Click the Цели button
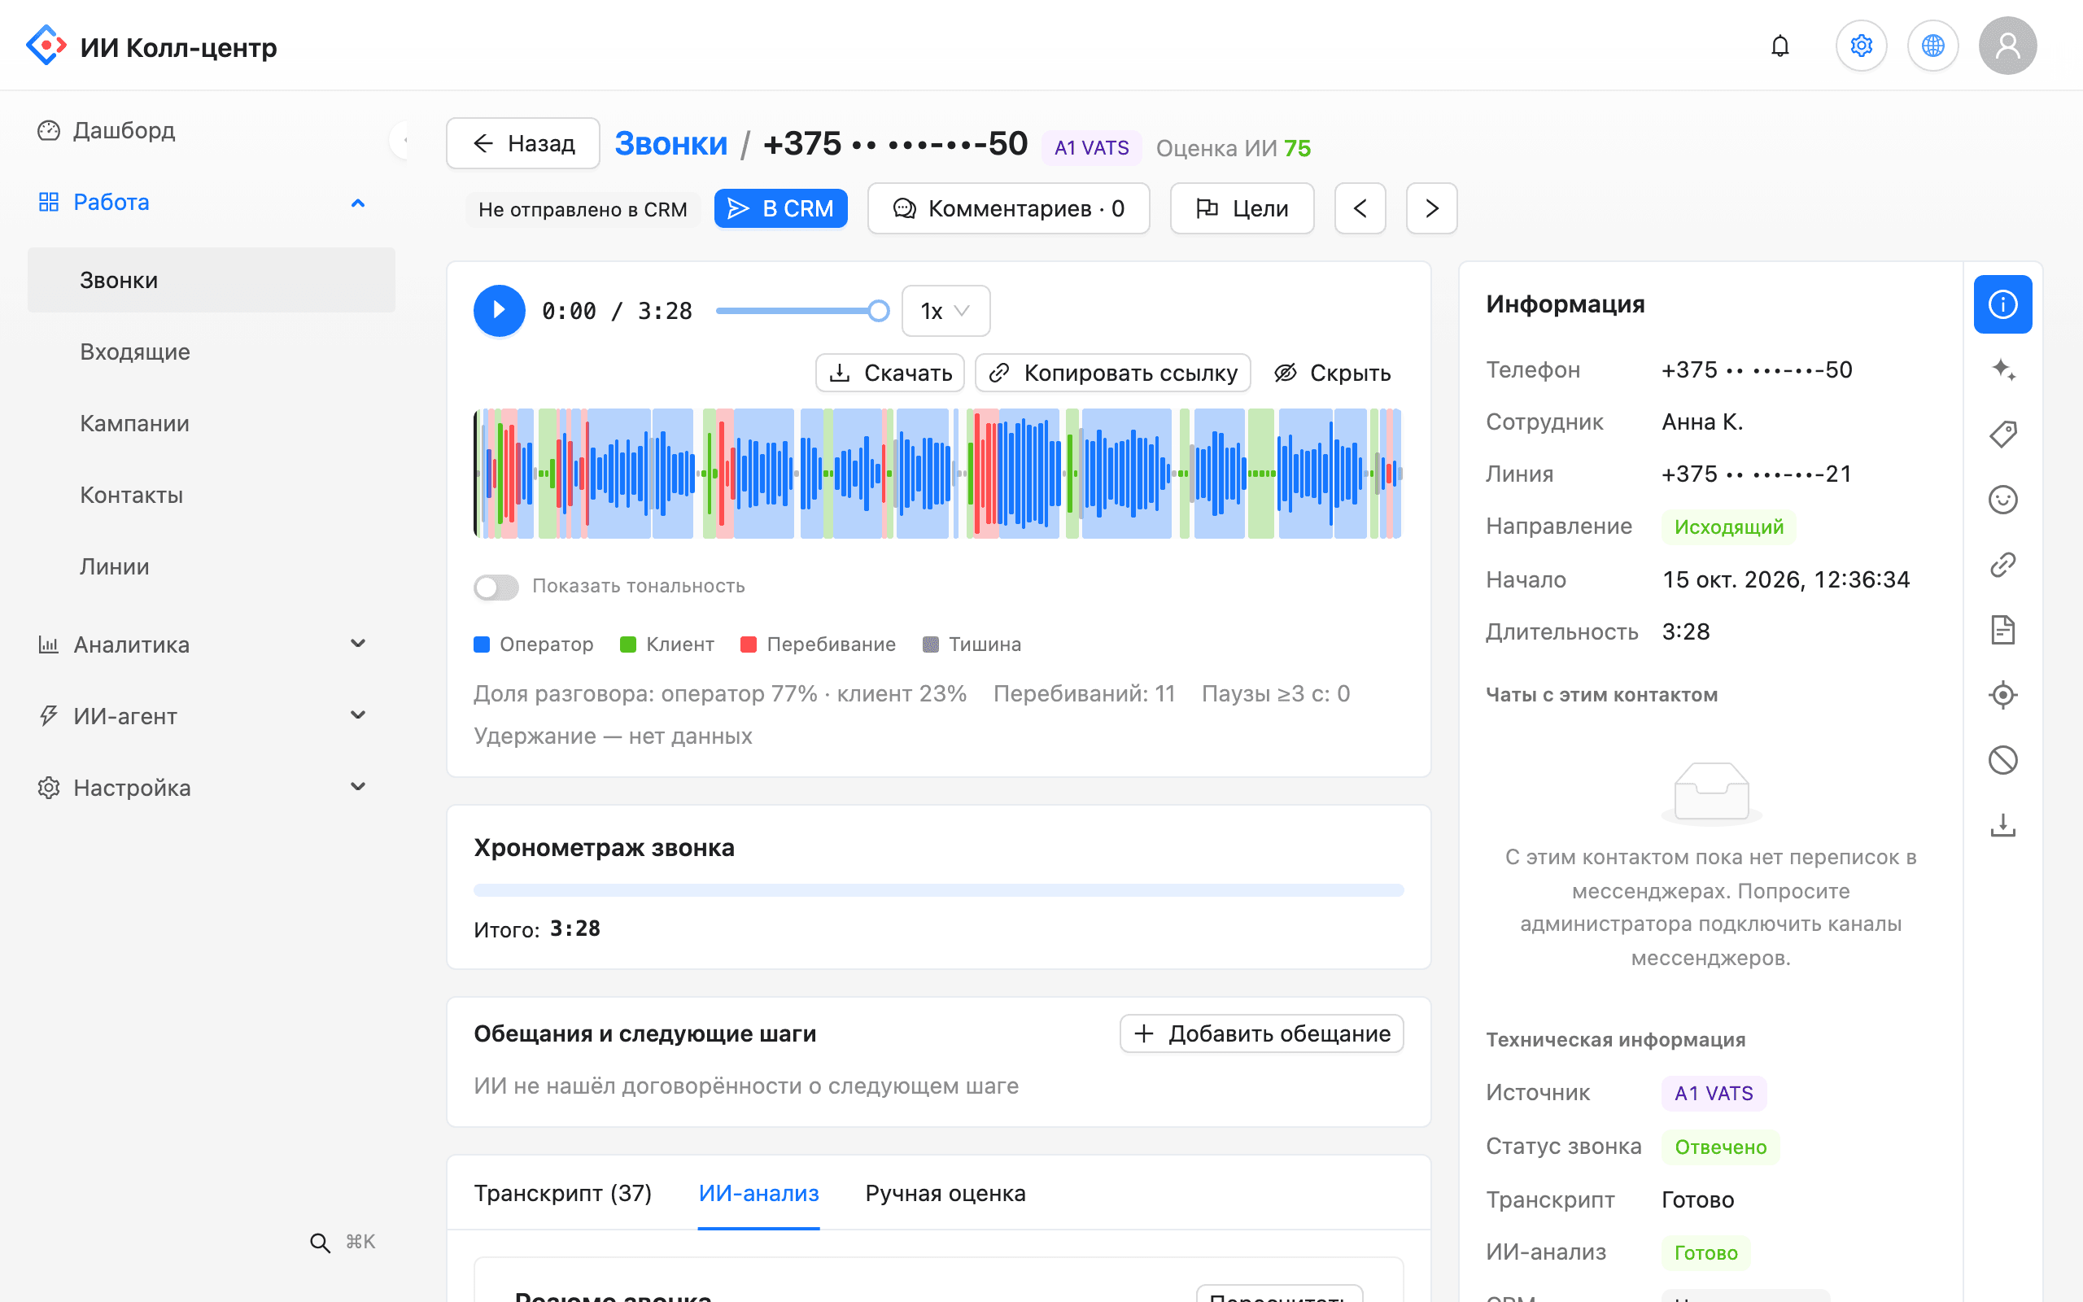2083x1302 pixels. (x=1242, y=208)
